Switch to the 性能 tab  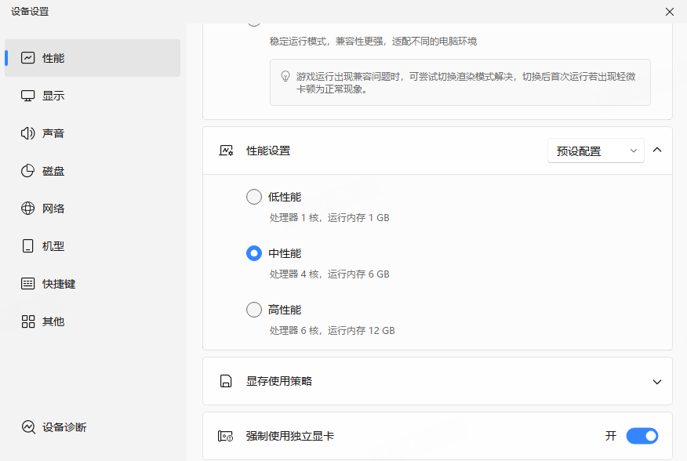pos(93,58)
